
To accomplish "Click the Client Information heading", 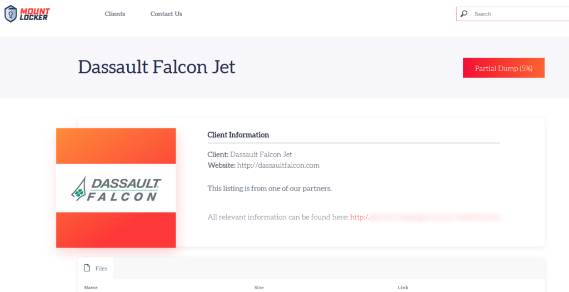I will (238, 135).
